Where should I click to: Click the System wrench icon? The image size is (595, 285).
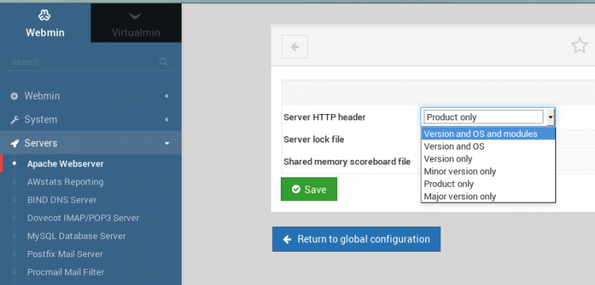point(14,120)
